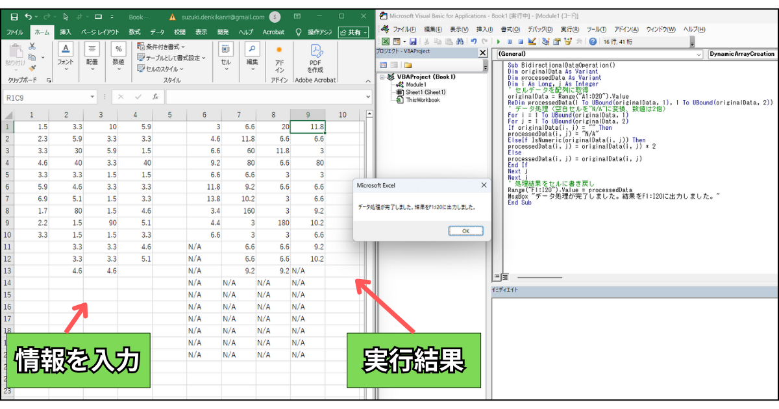Click the View Microsoft Excel icon in VBA toolbar
This screenshot has height=409, width=779.
(x=386, y=42)
